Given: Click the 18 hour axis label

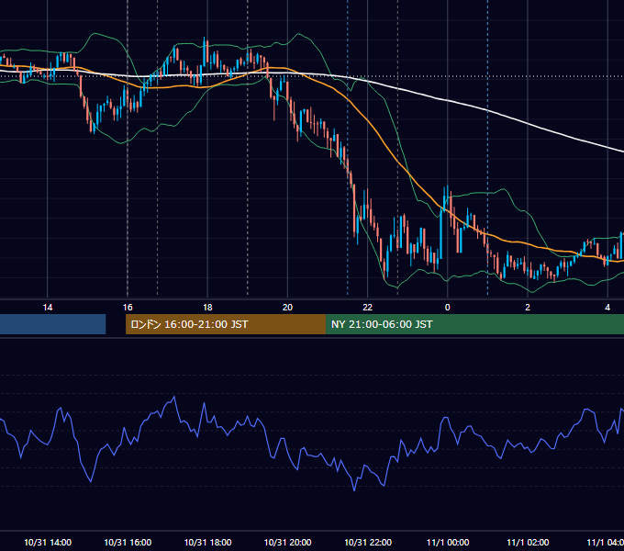Looking at the screenshot, I should point(207,308).
